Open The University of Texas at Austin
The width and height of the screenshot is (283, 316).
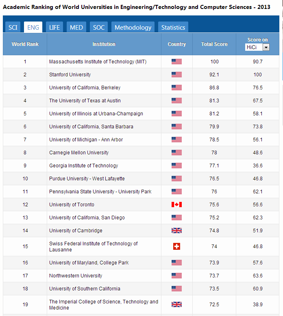click(85, 101)
